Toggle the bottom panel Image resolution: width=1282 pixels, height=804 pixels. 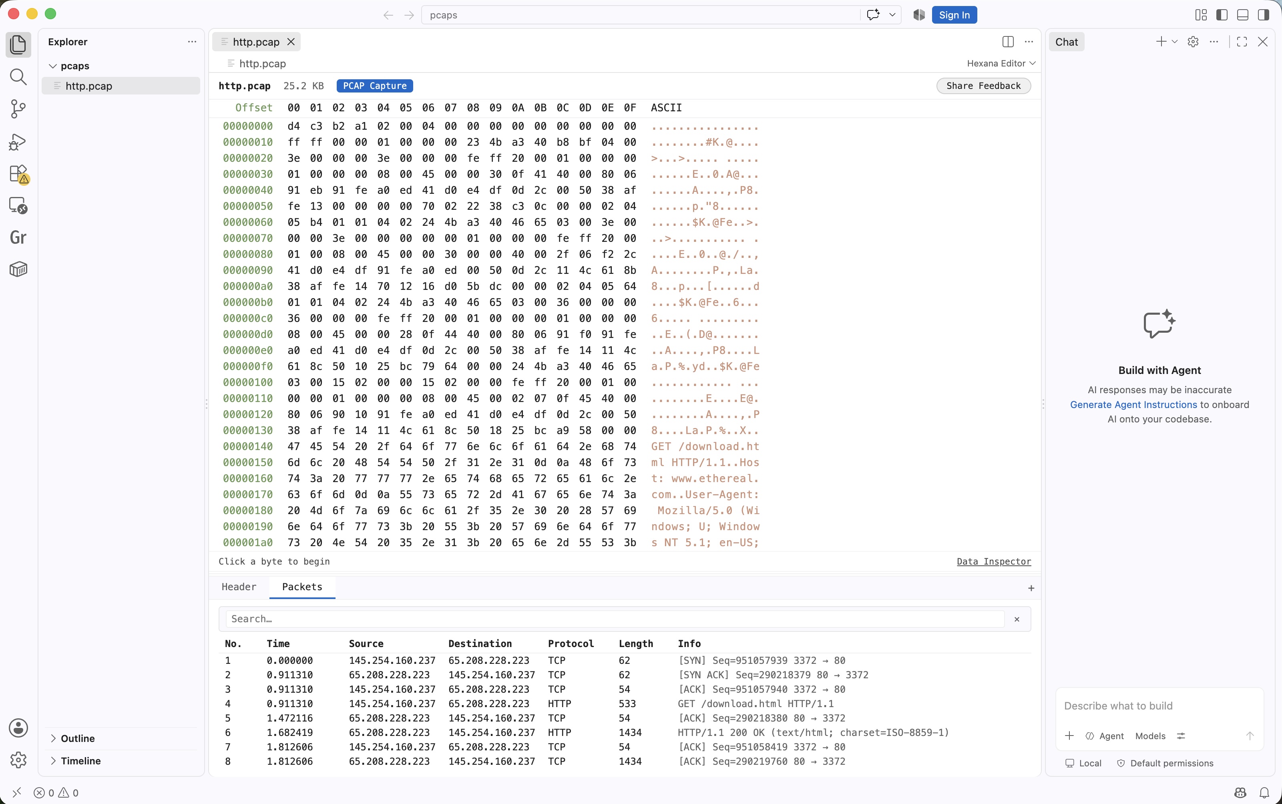pyautogui.click(x=1243, y=15)
